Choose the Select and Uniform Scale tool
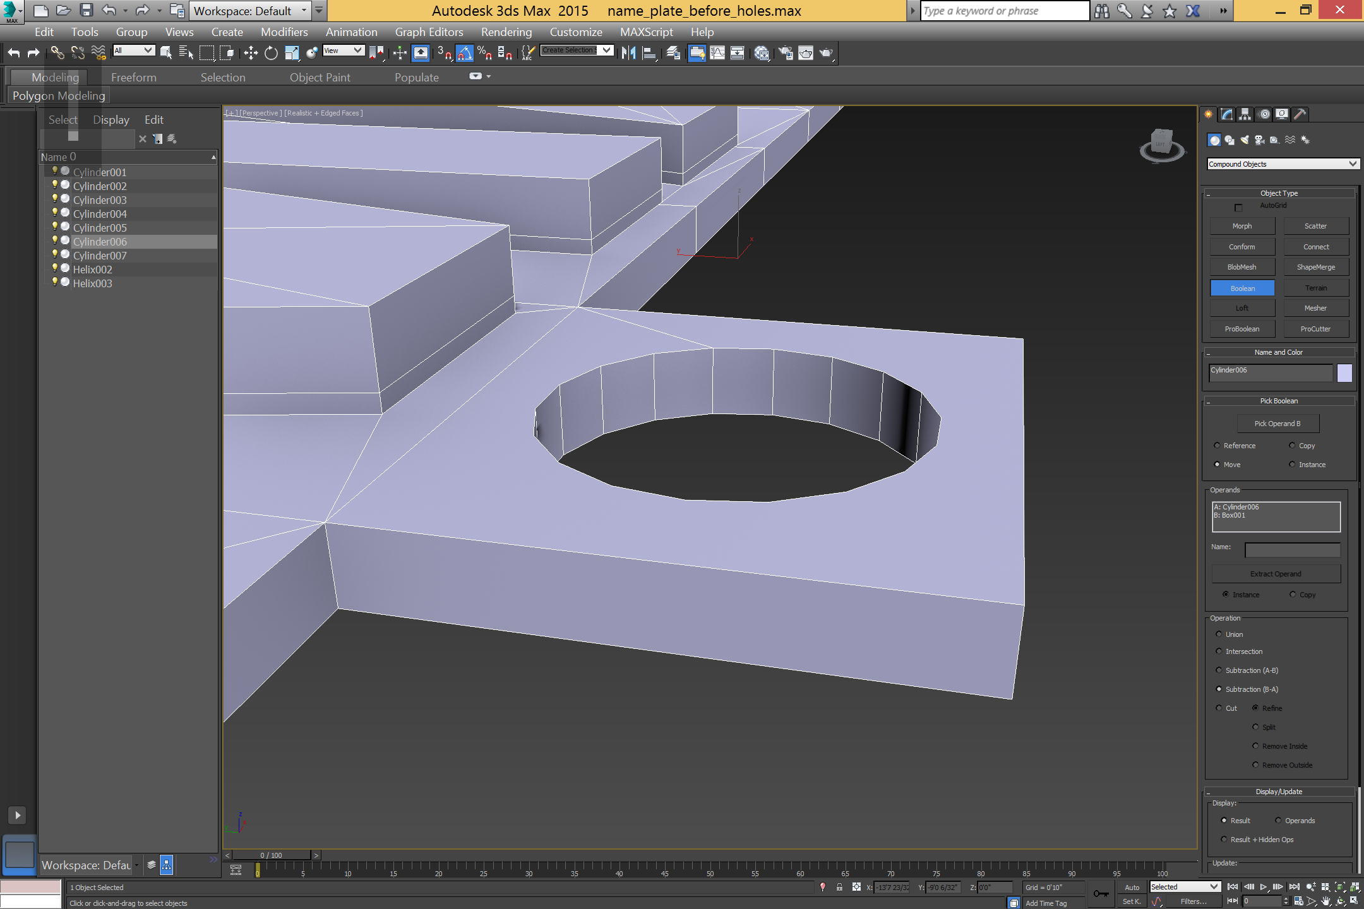The image size is (1364, 909). 292,53
